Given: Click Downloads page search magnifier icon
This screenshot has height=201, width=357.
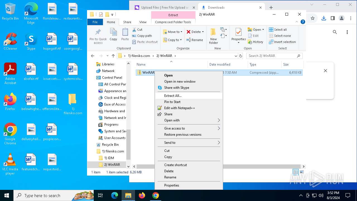Looking at the screenshot, I should (x=335, y=32).
